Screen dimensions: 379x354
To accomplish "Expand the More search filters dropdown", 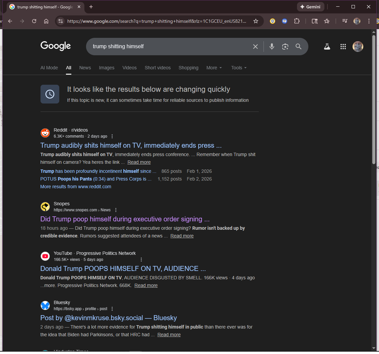I will (x=214, y=68).
